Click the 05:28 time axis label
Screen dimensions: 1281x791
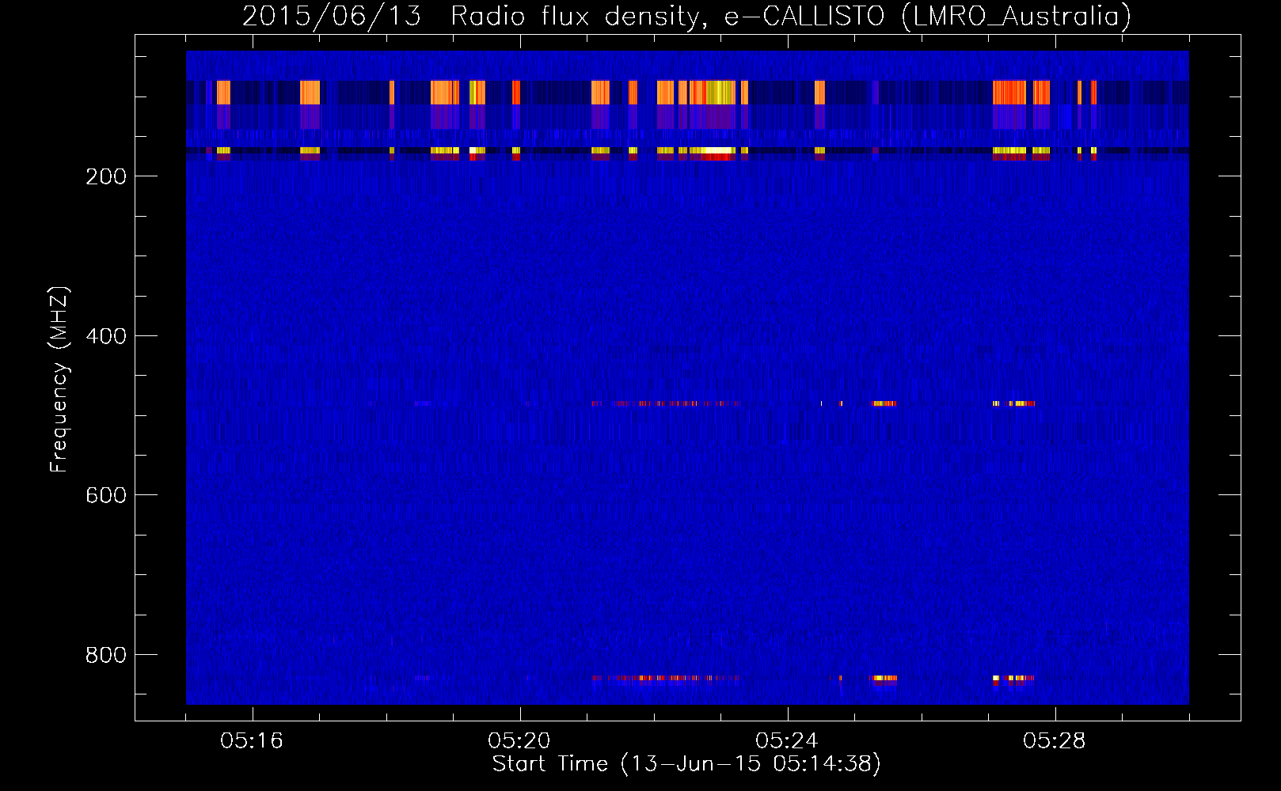click(x=1054, y=740)
